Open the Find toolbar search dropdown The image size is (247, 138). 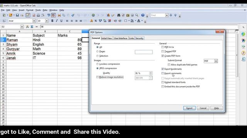pos(167,15)
